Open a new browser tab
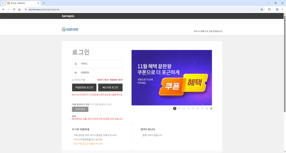The height and width of the screenshot is (153, 286). (43, 3)
